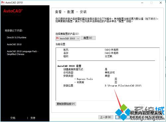This screenshot has width=166, height=122.
Task: Click the 上一步(B) back button
Action: pos(106,117)
